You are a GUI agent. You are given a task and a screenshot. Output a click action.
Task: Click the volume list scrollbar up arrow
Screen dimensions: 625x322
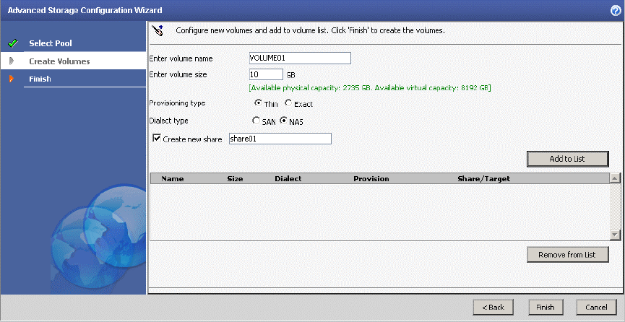(615, 178)
